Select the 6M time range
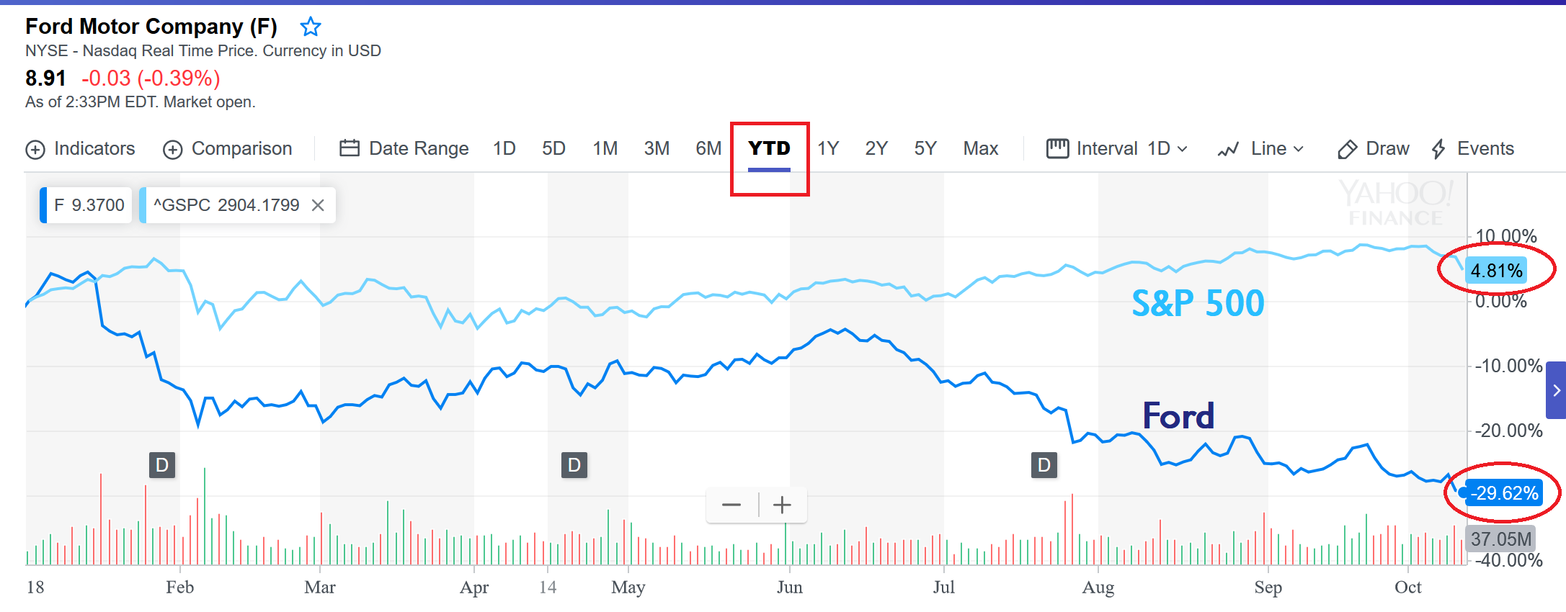 click(708, 149)
